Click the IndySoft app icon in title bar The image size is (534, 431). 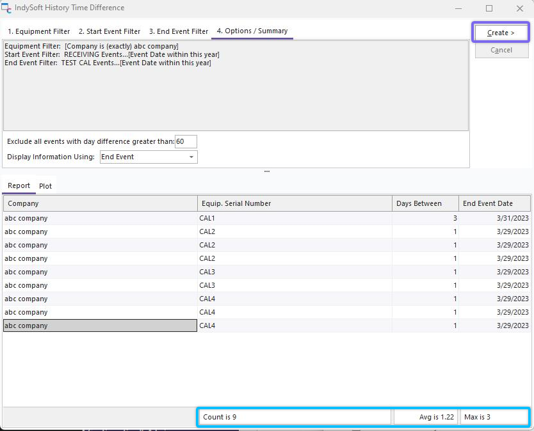[x=7, y=8]
